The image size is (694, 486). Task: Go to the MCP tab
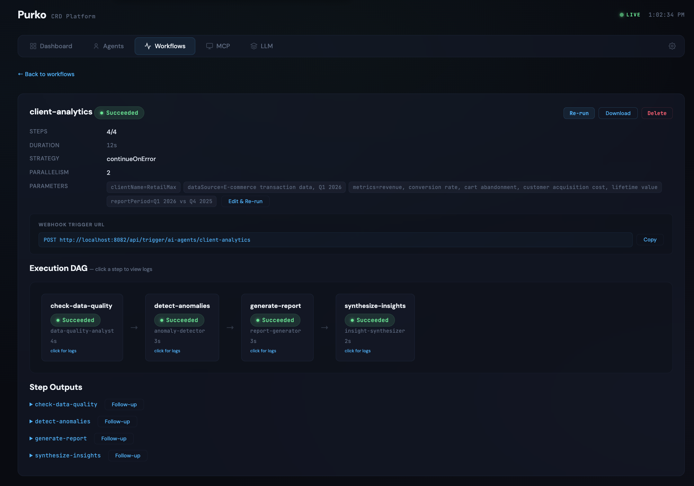tap(218, 46)
